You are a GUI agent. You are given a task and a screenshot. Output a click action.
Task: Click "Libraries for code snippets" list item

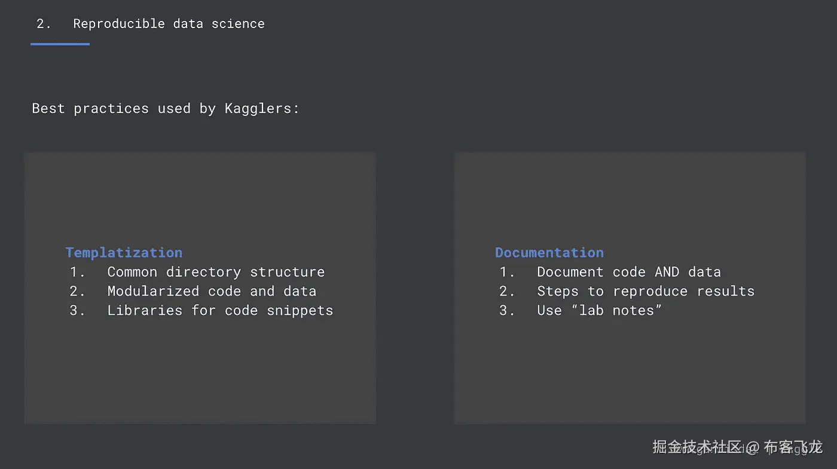[x=220, y=311]
